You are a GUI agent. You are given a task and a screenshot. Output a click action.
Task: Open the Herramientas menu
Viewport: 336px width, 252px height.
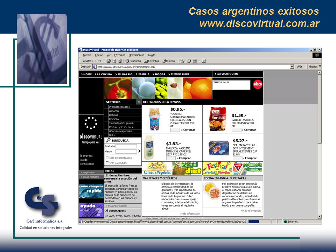pos(136,55)
